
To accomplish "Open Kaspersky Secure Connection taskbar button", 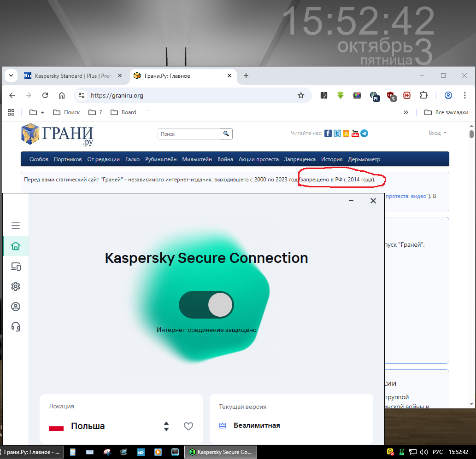I will (221, 452).
